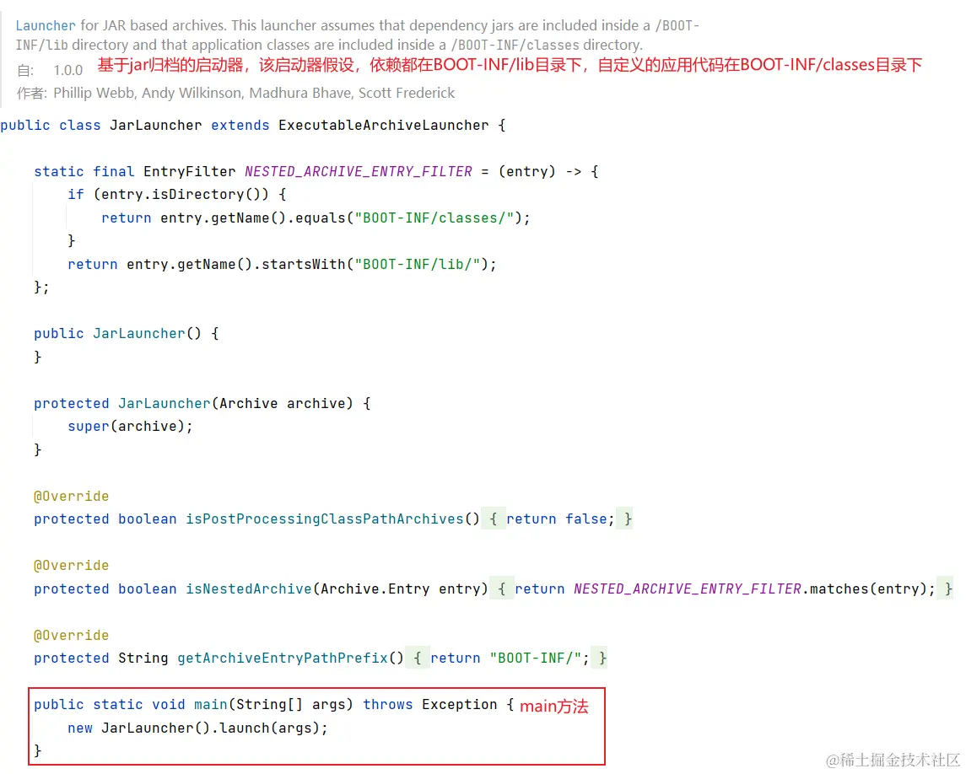Expand the folded "return false;" method body
The width and height of the screenshot is (966, 774).
point(560,519)
